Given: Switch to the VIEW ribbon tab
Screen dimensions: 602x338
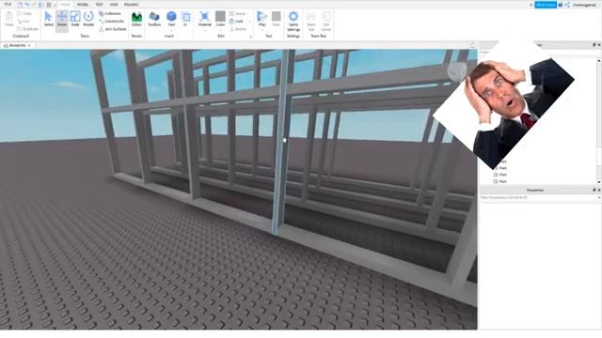Looking at the screenshot, I should pyautogui.click(x=114, y=5).
